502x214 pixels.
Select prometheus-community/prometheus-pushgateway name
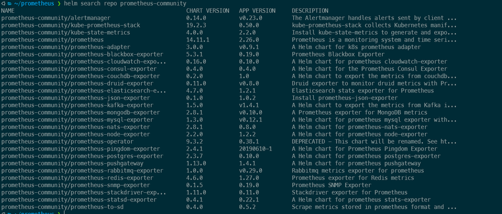click(x=75, y=163)
